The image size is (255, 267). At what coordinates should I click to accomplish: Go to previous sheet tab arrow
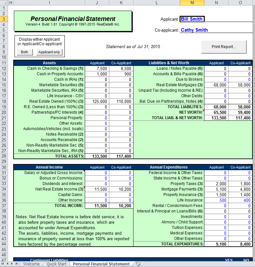pos(7,264)
